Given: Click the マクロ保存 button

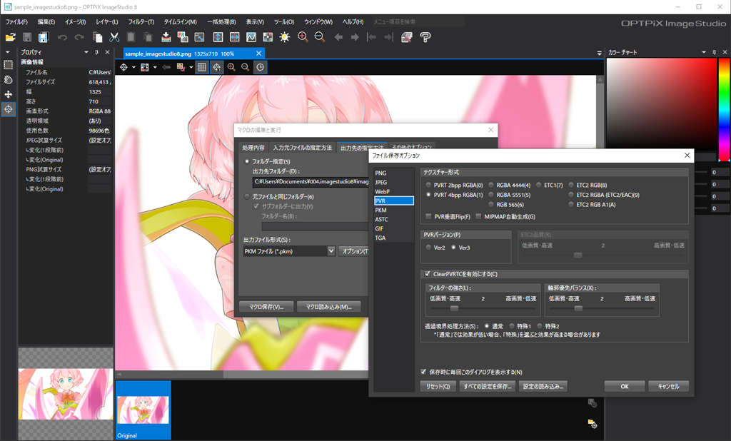Looking at the screenshot, I should 266,307.
